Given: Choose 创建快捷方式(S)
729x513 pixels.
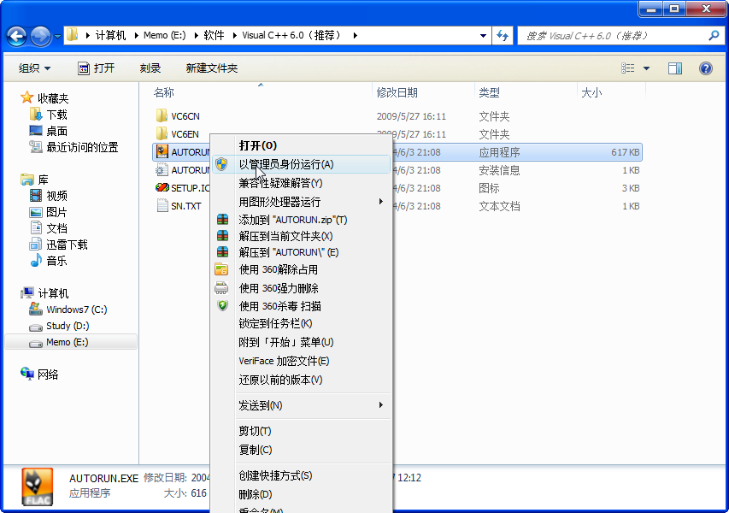Looking at the screenshot, I should click(x=301, y=475).
